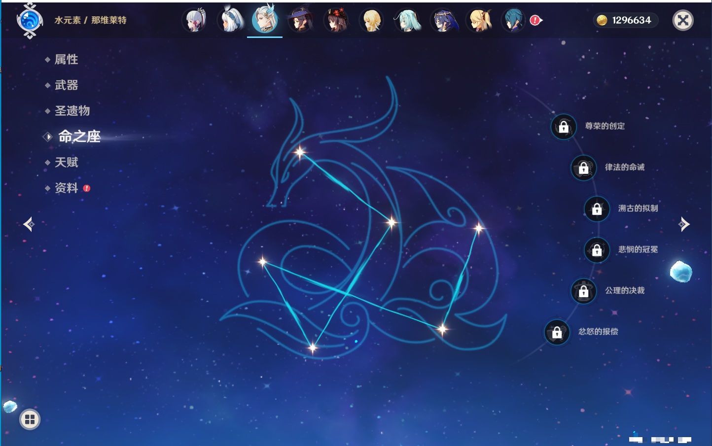Click the 溯古的拟制 constellation lock icon
The height and width of the screenshot is (446, 712).
coord(597,209)
